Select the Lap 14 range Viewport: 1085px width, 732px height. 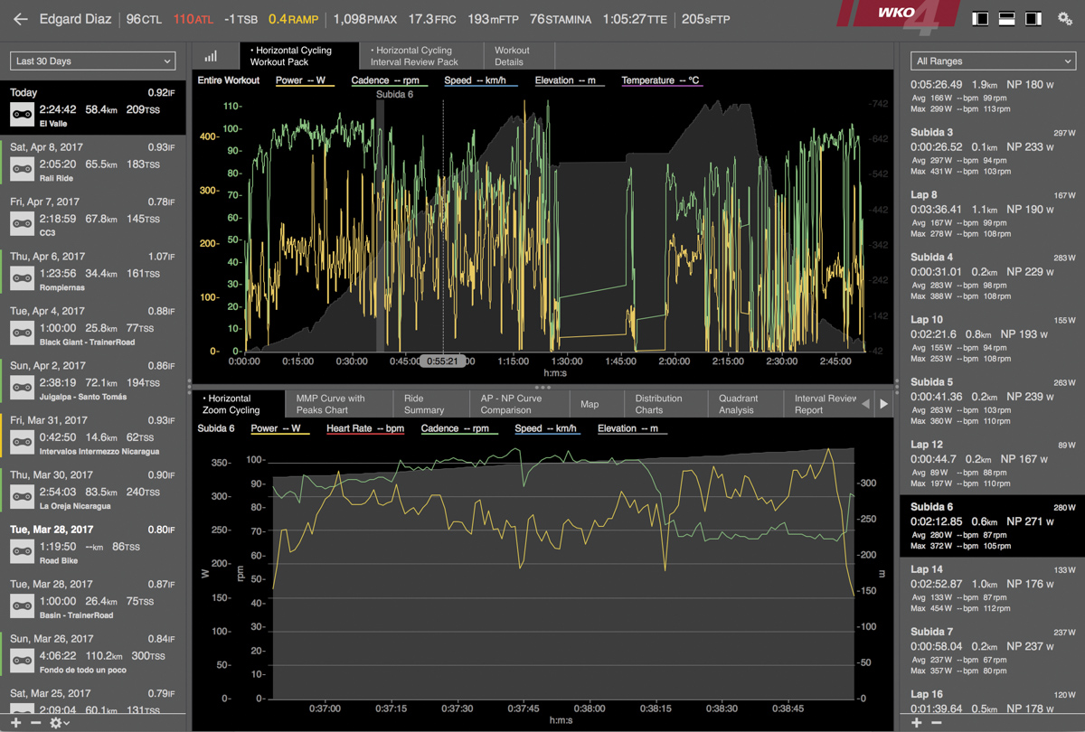(993, 588)
